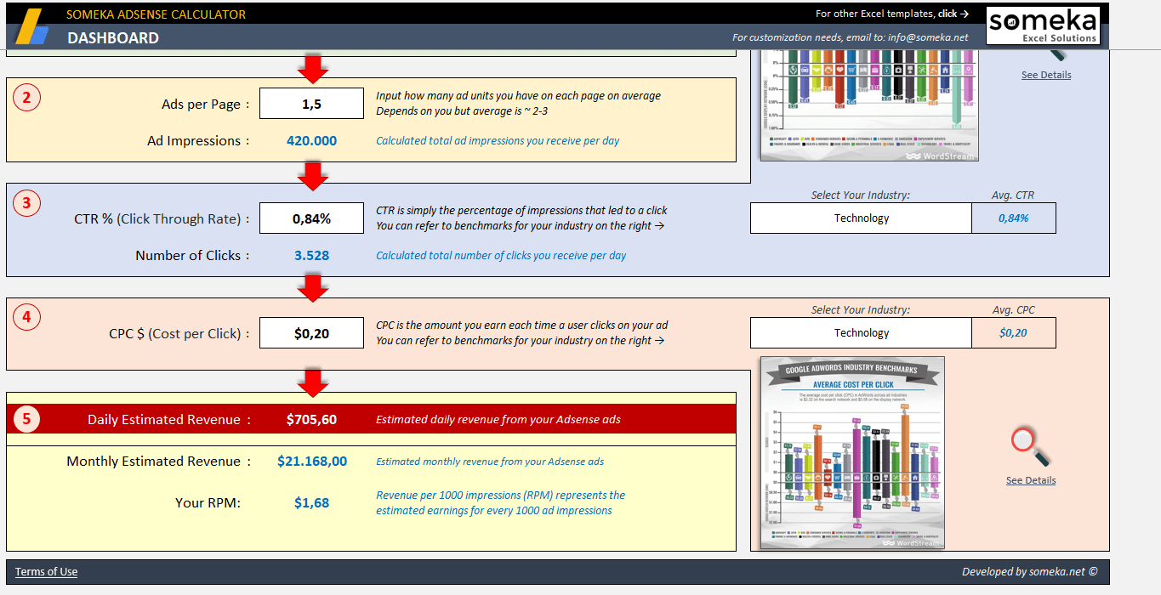The height and width of the screenshot is (595, 1161).
Task: Click the step 5 badge on revenue bar
Action: 26,419
